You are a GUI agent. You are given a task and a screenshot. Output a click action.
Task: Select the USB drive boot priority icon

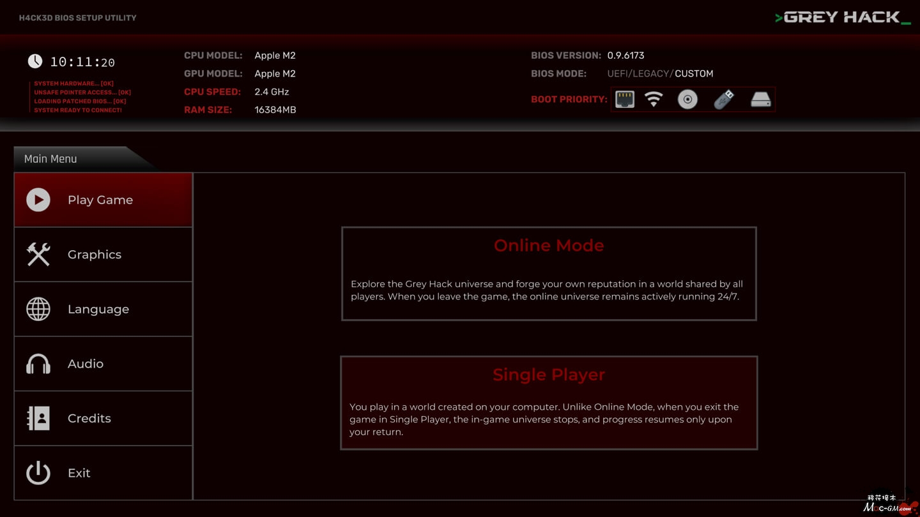click(724, 100)
